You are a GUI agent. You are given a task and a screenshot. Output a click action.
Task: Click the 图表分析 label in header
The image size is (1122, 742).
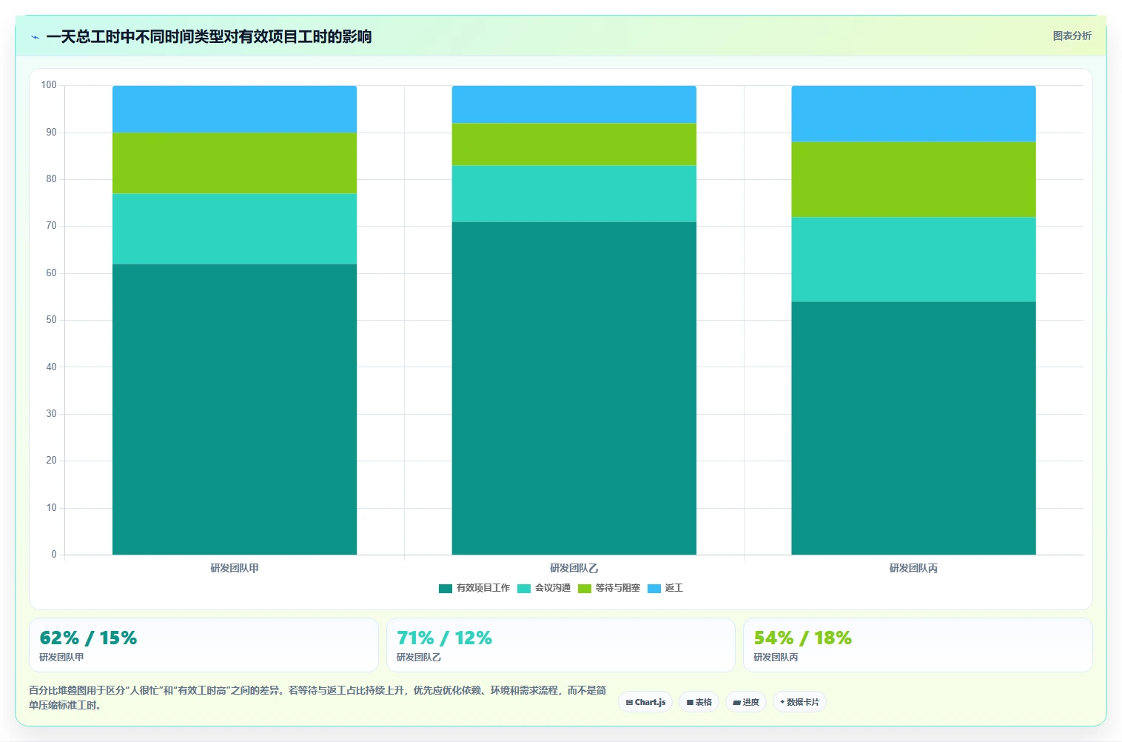tap(1072, 36)
